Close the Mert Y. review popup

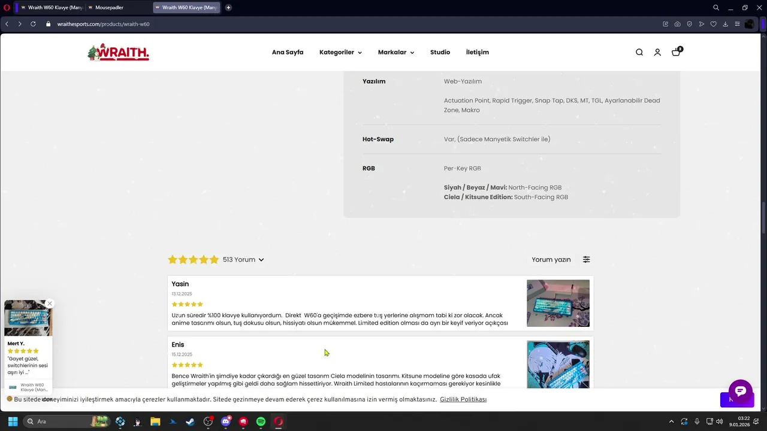[50, 303]
